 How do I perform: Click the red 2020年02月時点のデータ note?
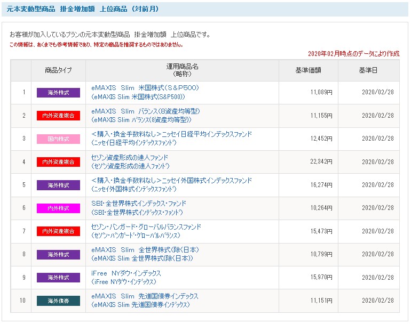coord(353,54)
